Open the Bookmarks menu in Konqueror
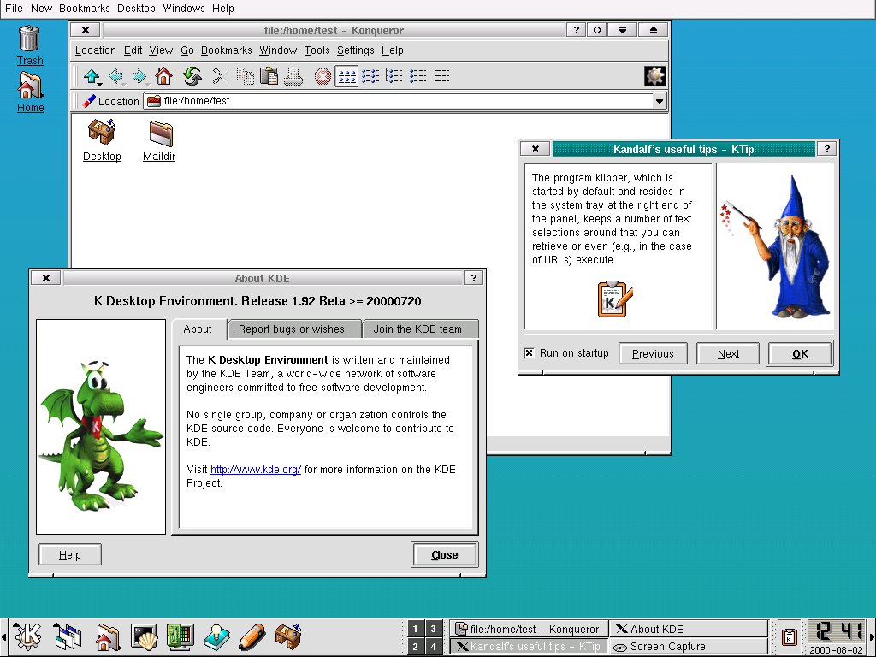 [226, 50]
